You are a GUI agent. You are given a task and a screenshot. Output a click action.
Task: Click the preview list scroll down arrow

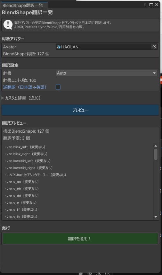click(156, 217)
